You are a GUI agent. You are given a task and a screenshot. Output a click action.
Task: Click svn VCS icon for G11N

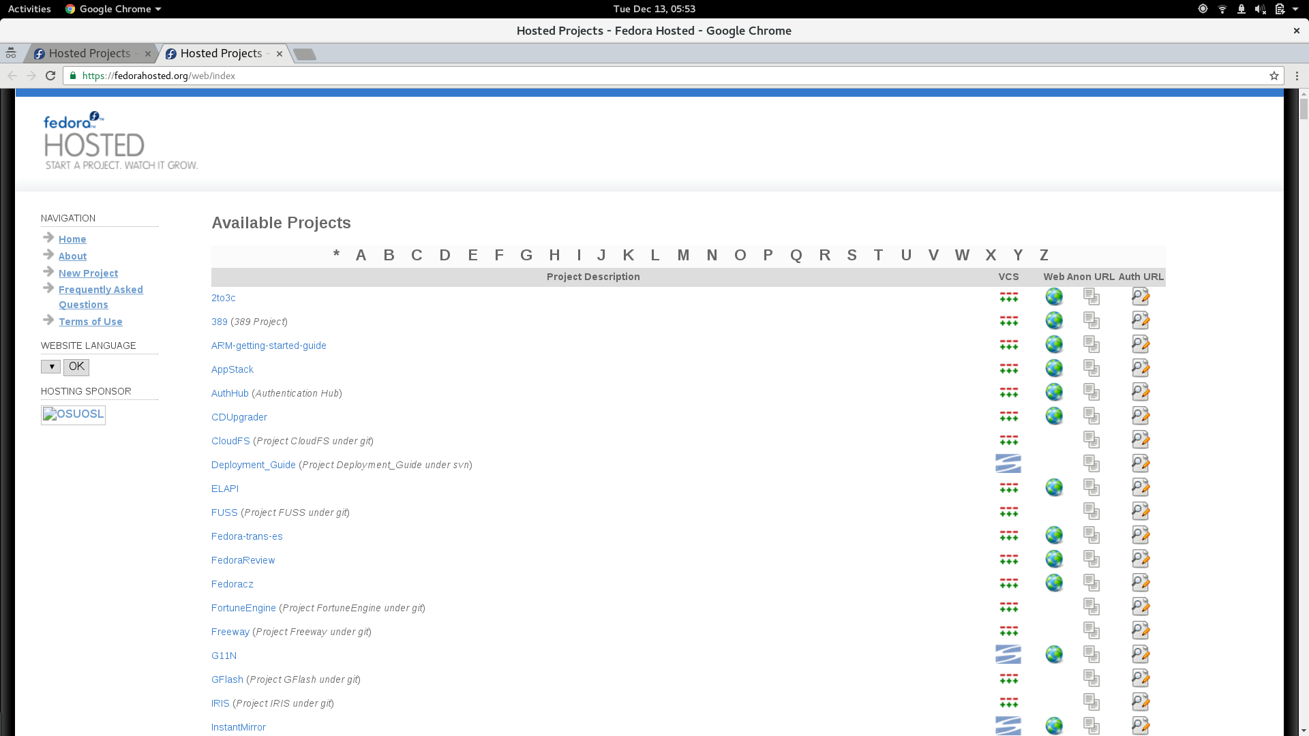coord(1008,654)
